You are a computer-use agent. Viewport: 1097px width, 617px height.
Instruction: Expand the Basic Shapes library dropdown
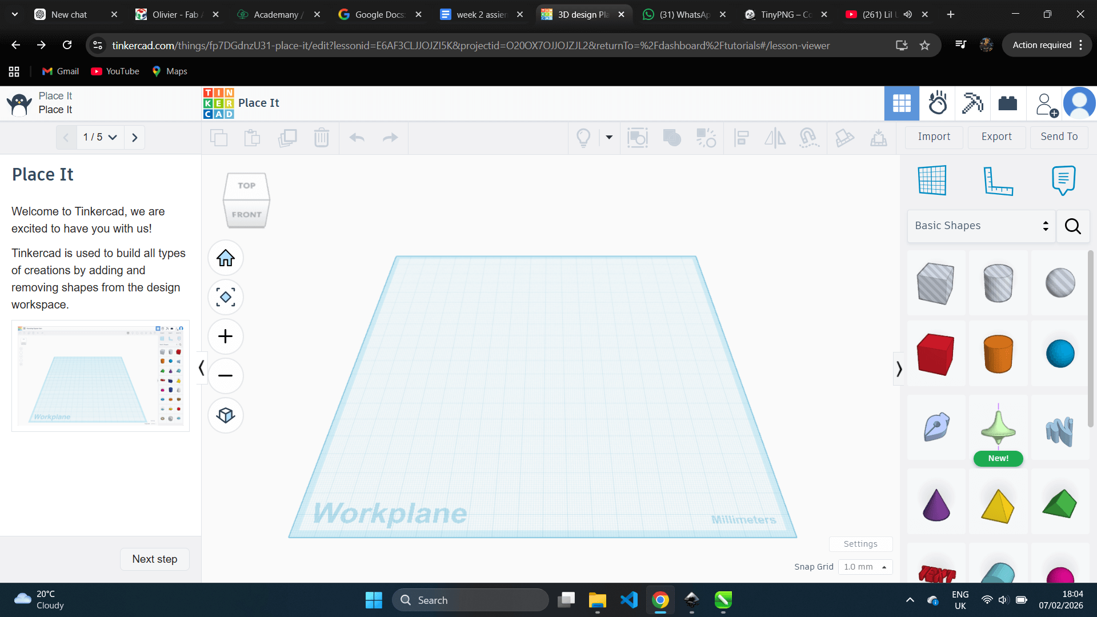[981, 226]
